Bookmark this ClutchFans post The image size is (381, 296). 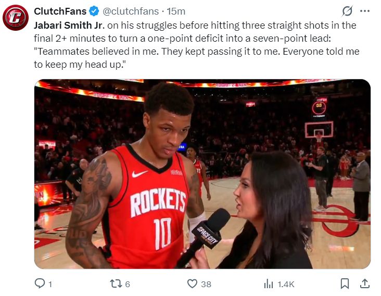[345, 283]
